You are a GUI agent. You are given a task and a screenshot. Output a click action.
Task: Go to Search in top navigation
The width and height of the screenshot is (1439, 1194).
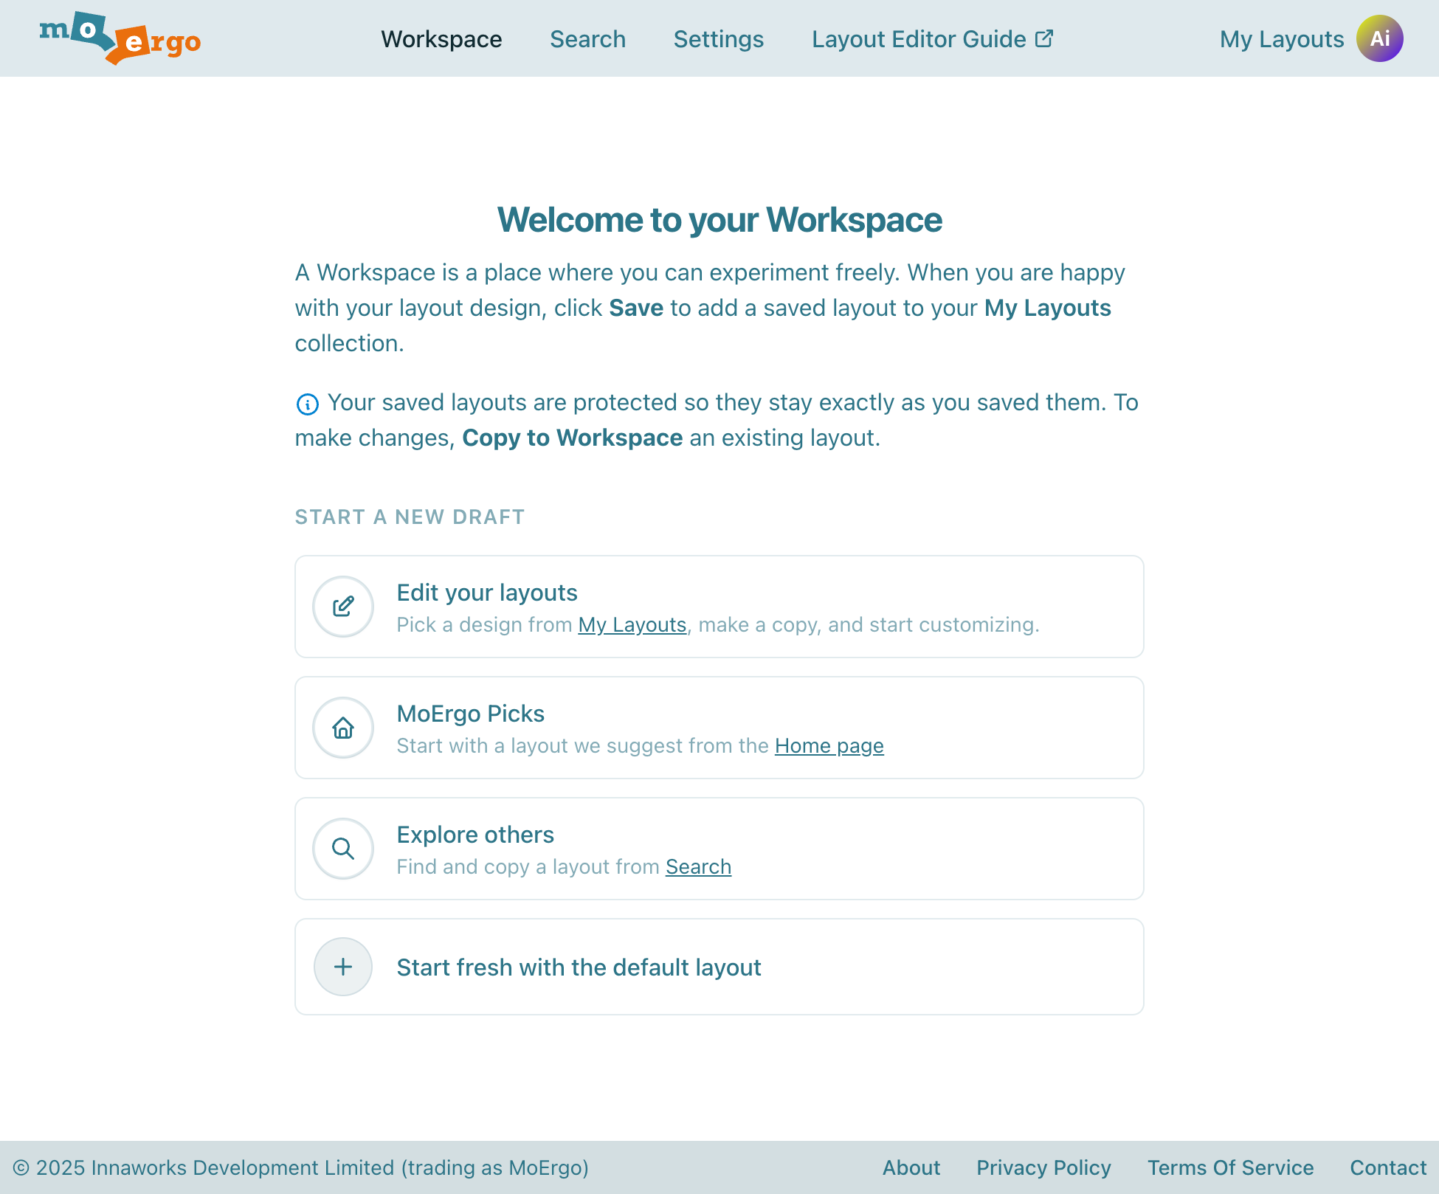pyautogui.click(x=587, y=39)
